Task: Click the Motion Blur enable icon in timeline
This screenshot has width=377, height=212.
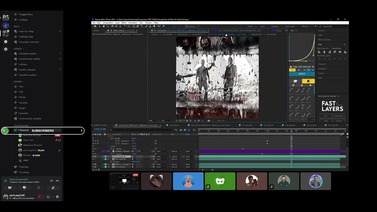Action: pos(189,130)
